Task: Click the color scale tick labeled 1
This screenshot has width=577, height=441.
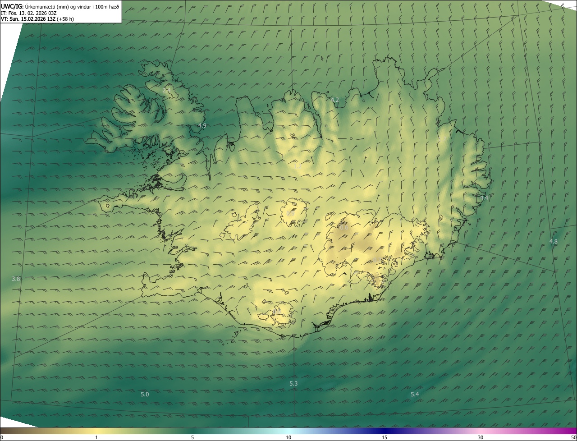Action: pyautogui.click(x=96, y=437)
